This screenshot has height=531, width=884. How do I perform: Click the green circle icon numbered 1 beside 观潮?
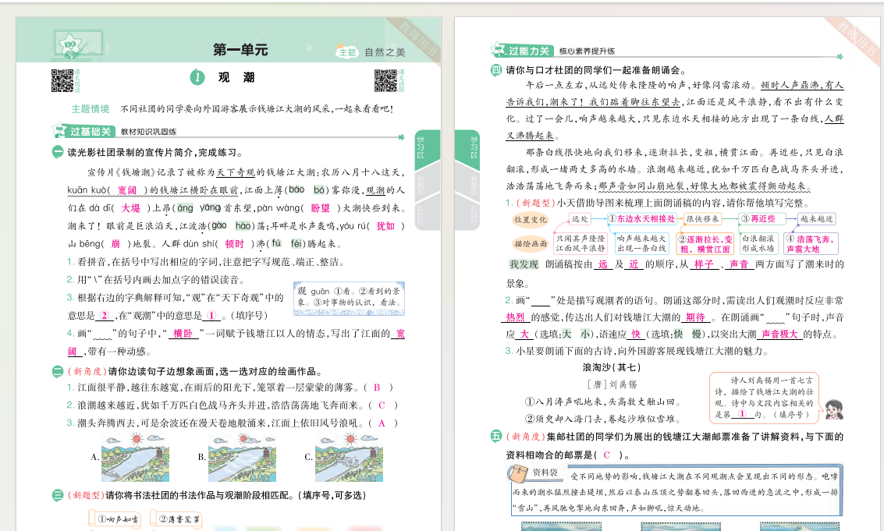click(x=197, y=77)
